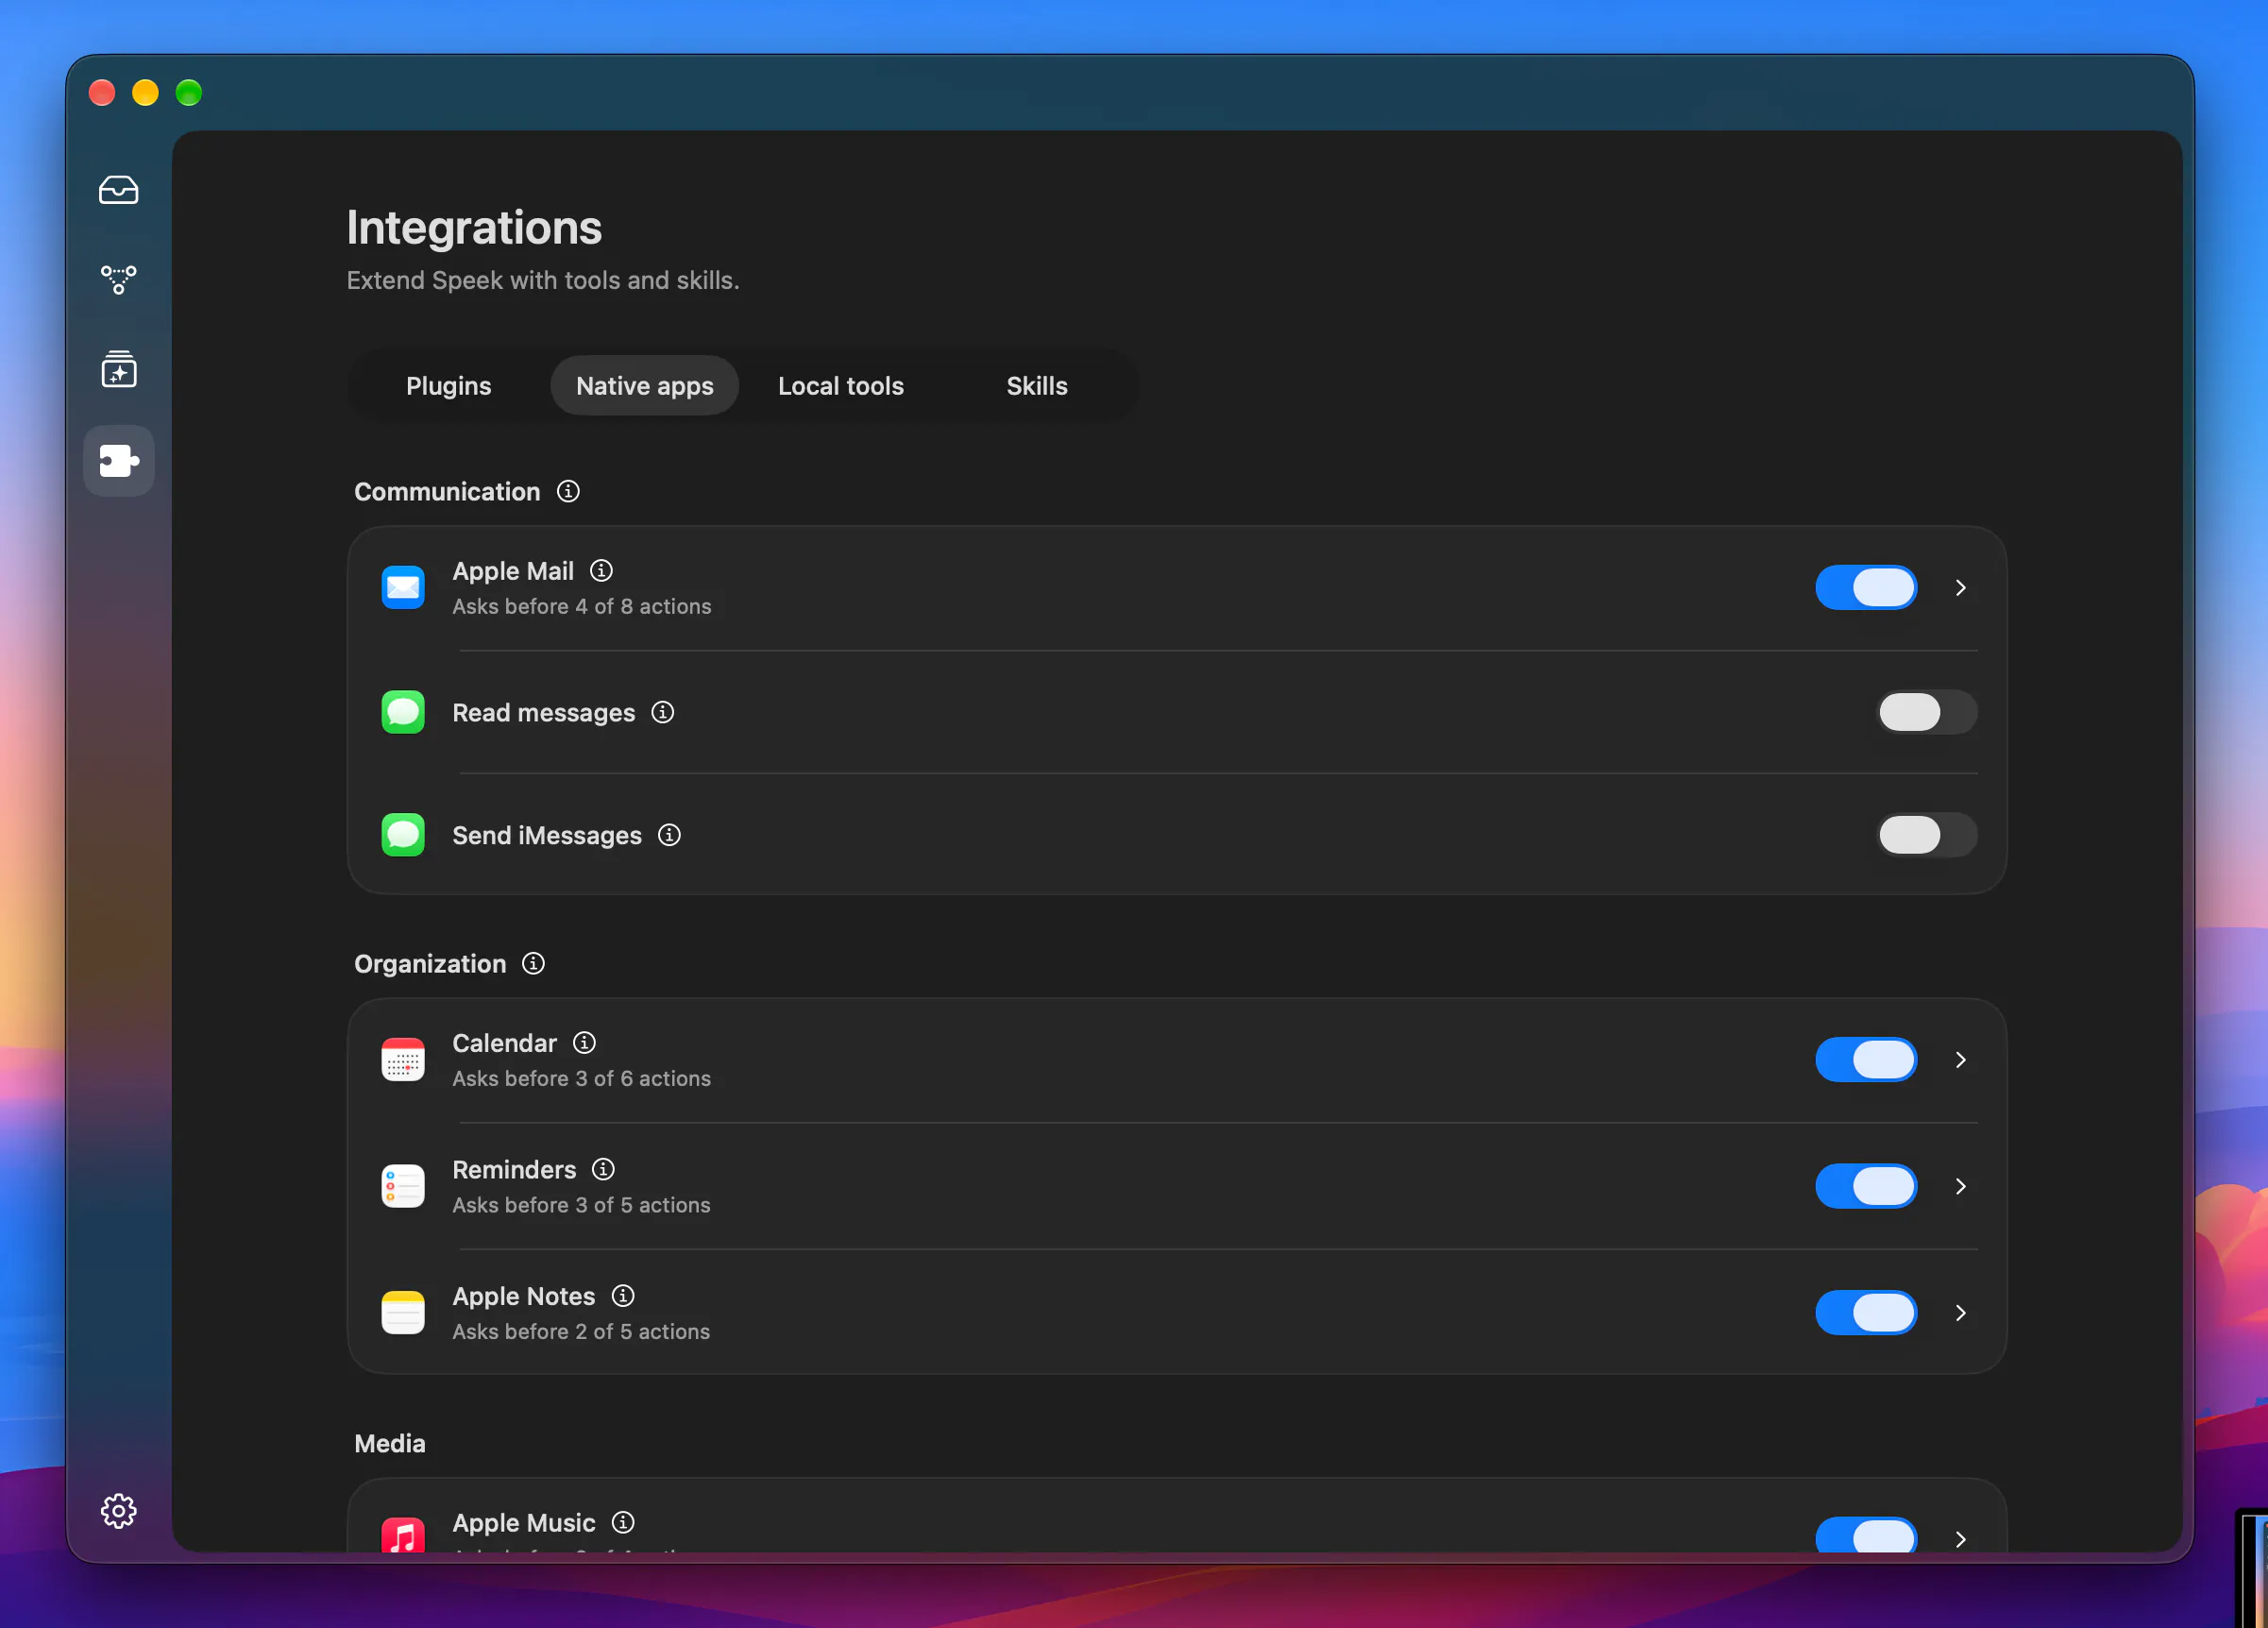Expand Reminders action details chevron
This screenshot has width=2268, height=1628.
1960,1186
